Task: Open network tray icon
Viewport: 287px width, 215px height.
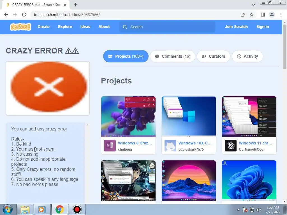Action: coord(252,210)
